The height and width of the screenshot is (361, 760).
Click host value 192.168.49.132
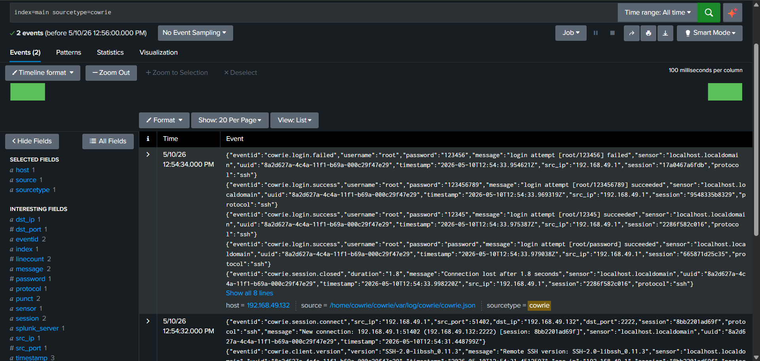point(268,306)
